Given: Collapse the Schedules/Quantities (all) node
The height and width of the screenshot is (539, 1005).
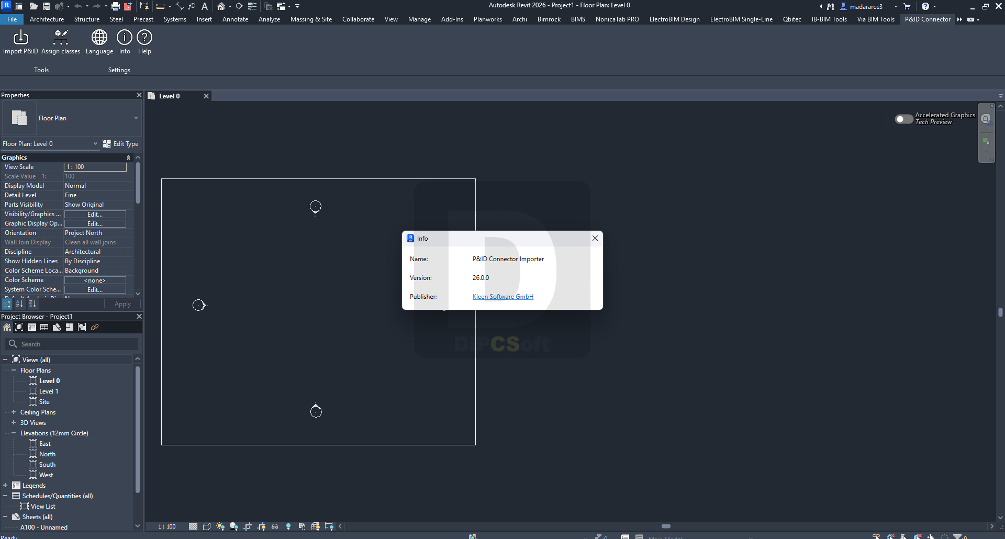Looking at the screenshot, I should 5,496.
